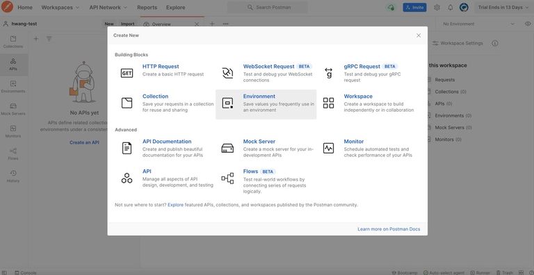Open Collections in the sidebar

tap(13, 42)
